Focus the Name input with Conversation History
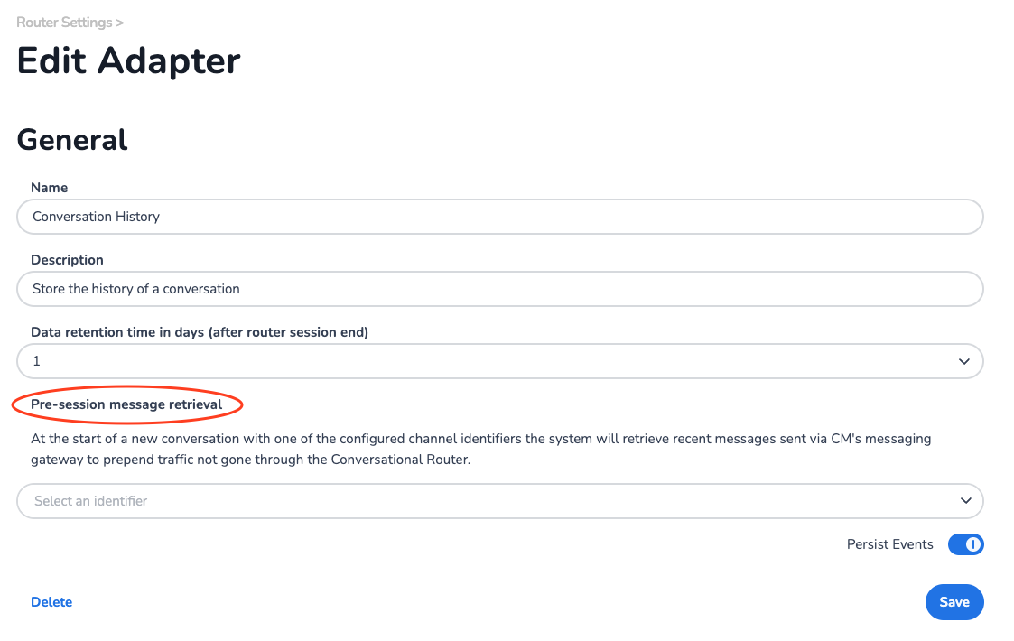 [x=499, y=217]
